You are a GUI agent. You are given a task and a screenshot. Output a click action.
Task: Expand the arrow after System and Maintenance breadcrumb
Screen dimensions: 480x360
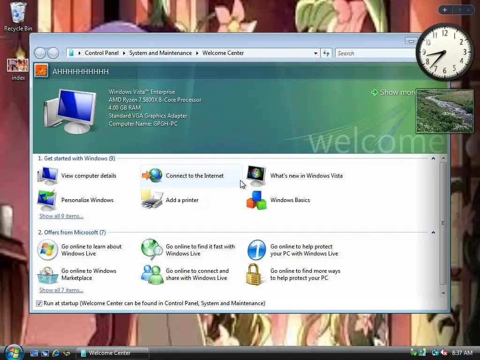pos(197,53)
